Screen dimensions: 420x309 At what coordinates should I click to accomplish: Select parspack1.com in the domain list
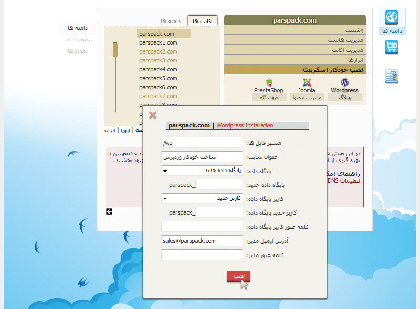(x=158, y=42)
